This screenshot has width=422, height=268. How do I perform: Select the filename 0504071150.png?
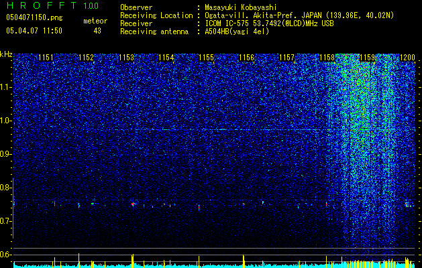pos(34,17)
